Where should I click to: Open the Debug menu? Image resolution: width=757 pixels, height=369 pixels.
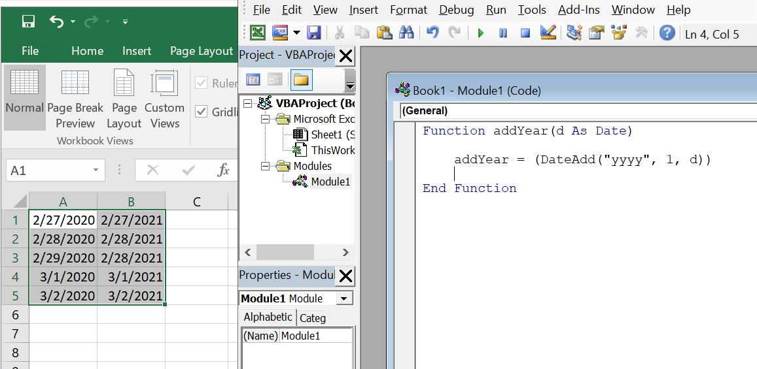456,10
